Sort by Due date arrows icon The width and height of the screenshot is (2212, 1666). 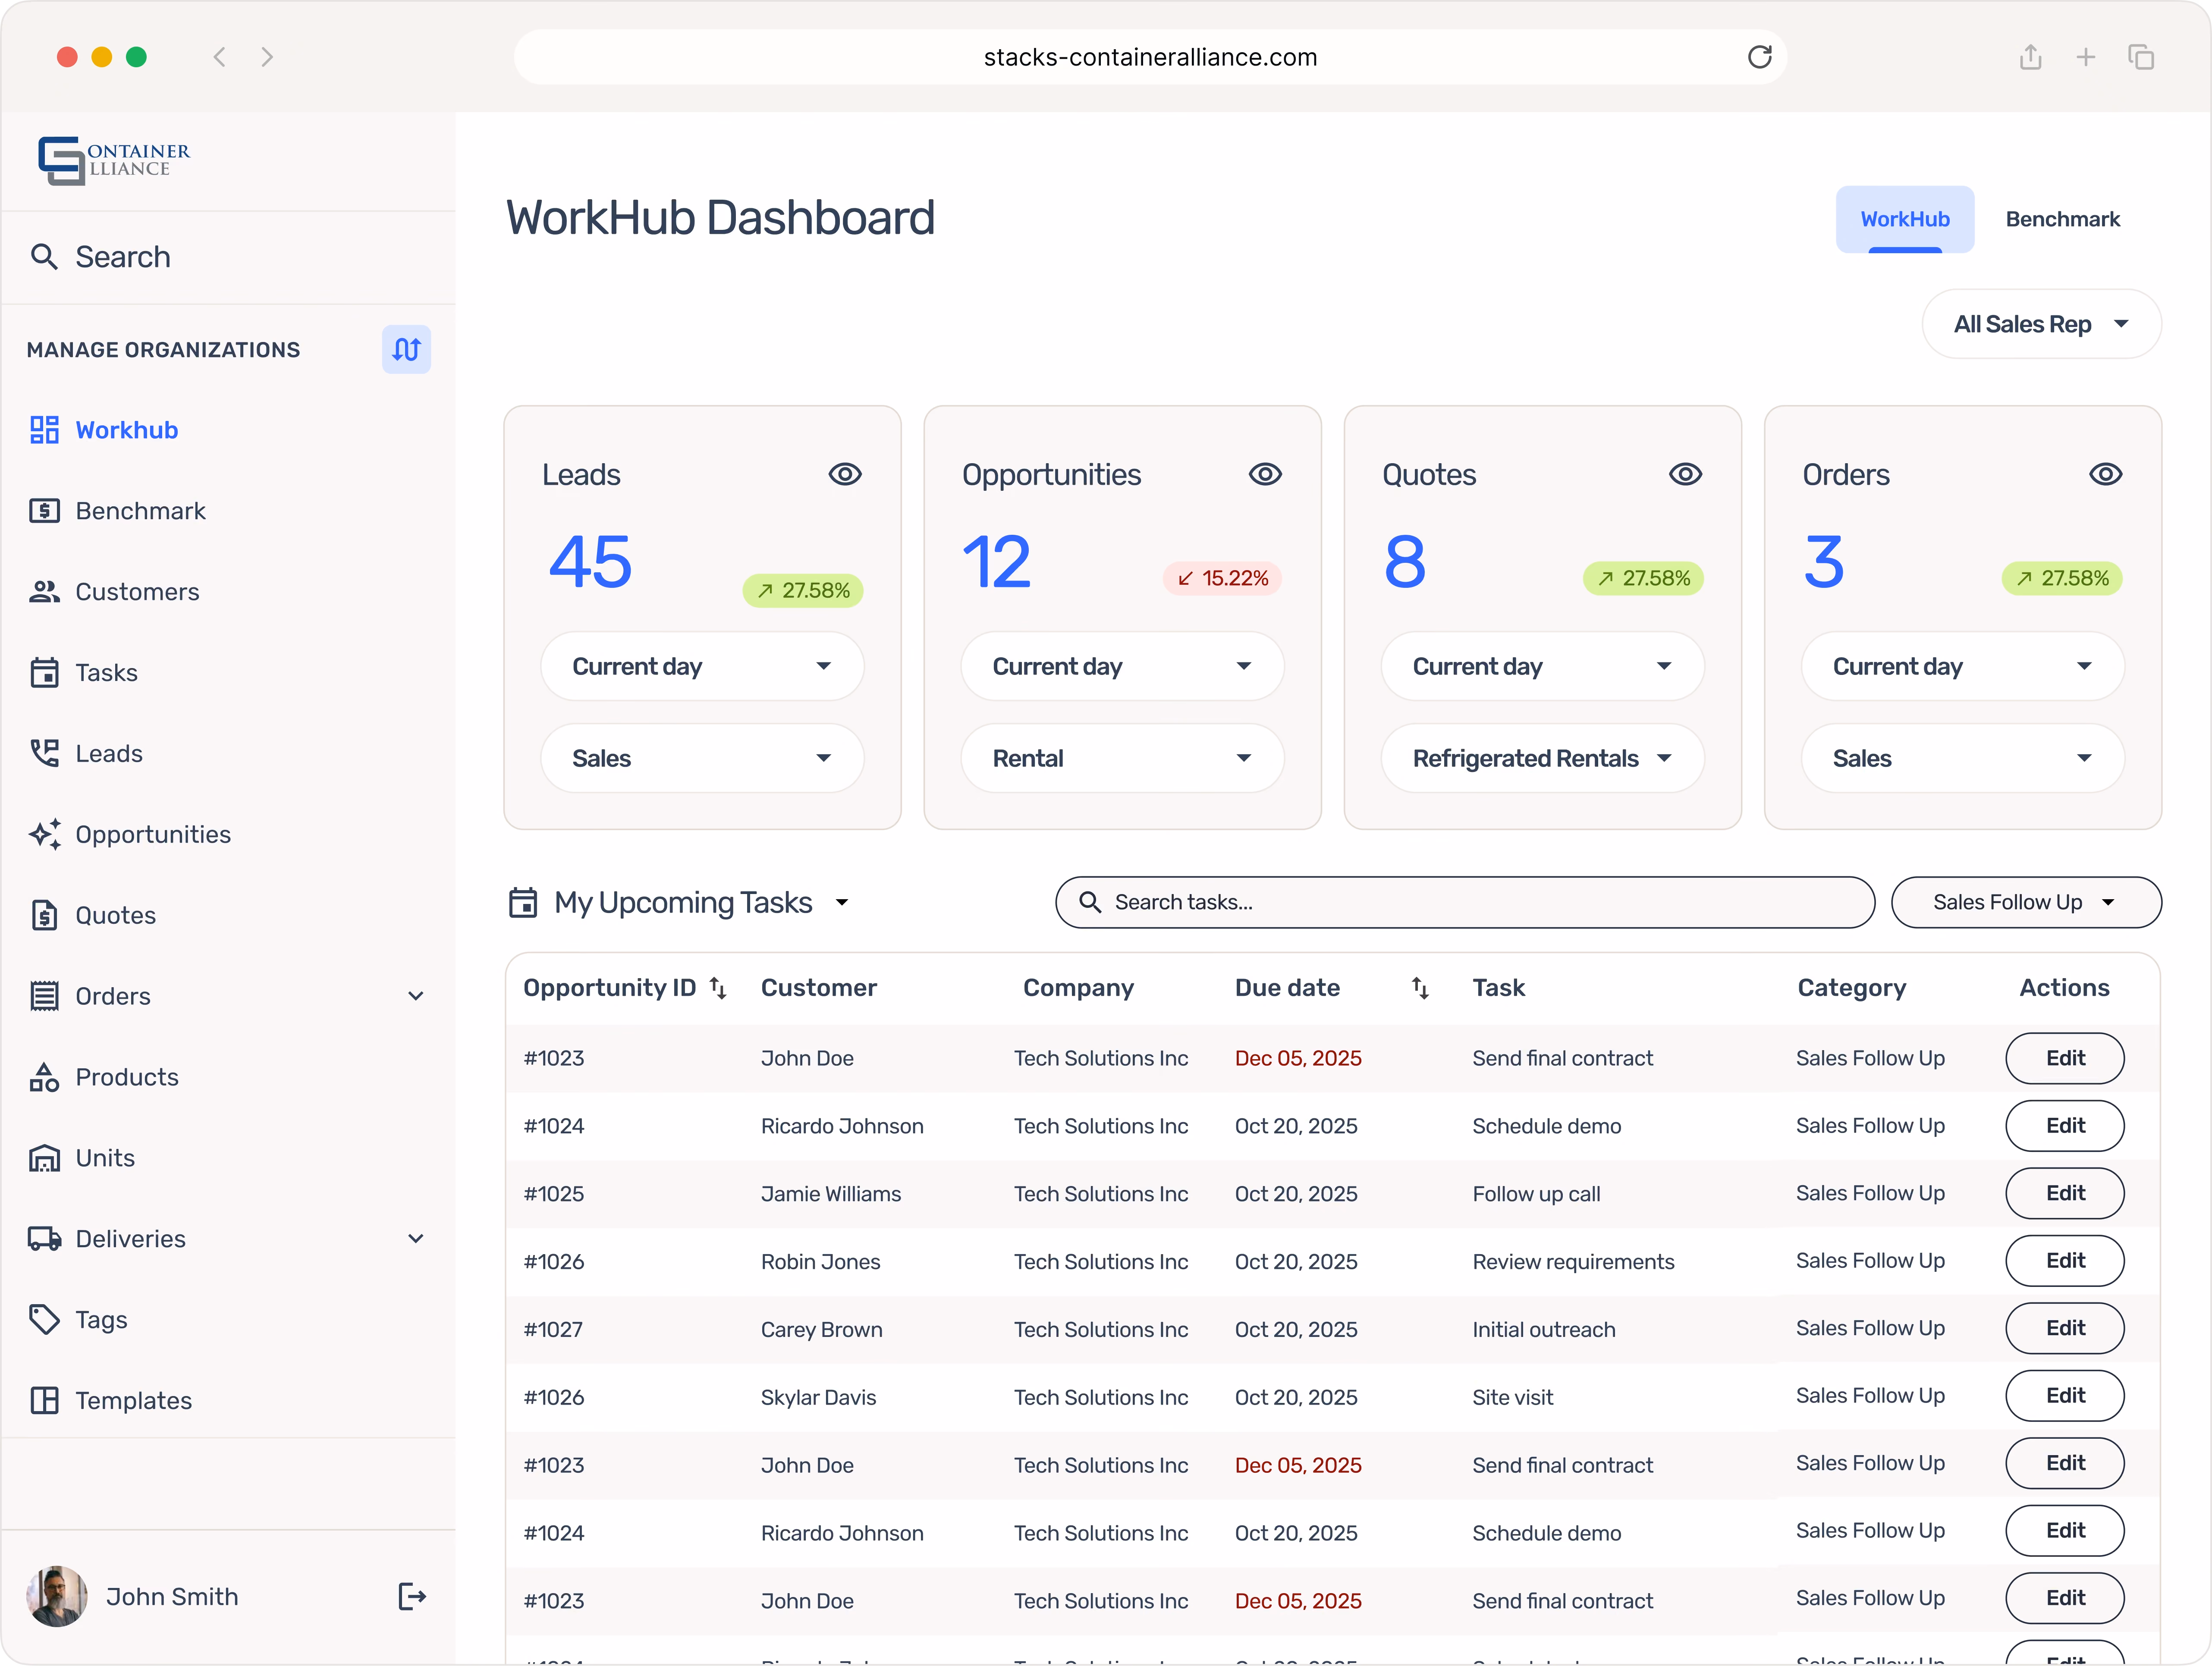1420,988
